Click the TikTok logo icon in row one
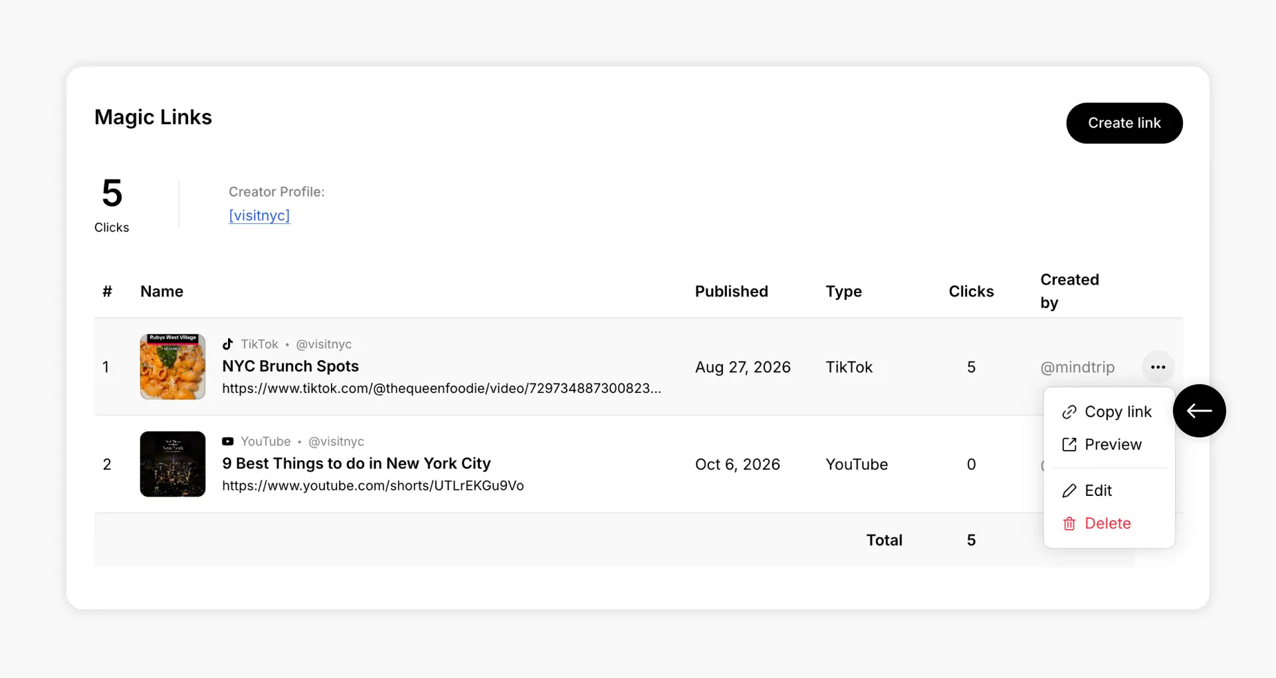1276x678 pixels. tap(228, 344)
